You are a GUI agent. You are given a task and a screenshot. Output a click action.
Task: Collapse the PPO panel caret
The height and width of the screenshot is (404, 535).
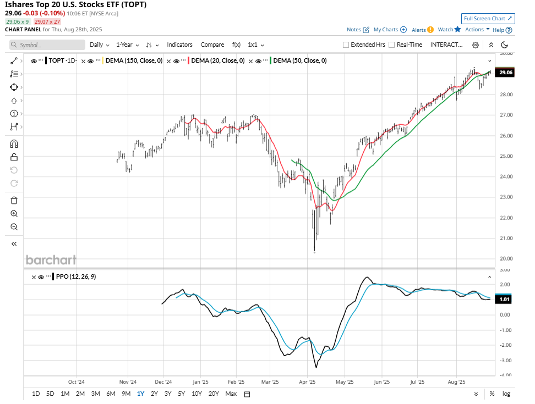point(490,277)
